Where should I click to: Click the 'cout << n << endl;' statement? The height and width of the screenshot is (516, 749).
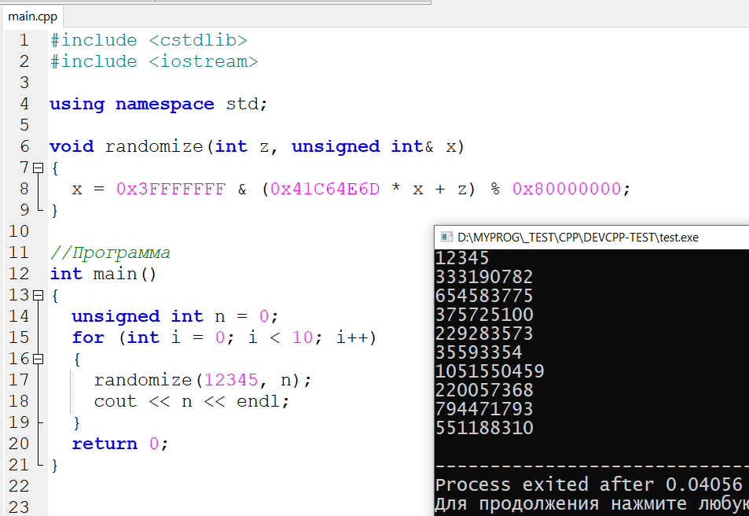click(192, 401)
